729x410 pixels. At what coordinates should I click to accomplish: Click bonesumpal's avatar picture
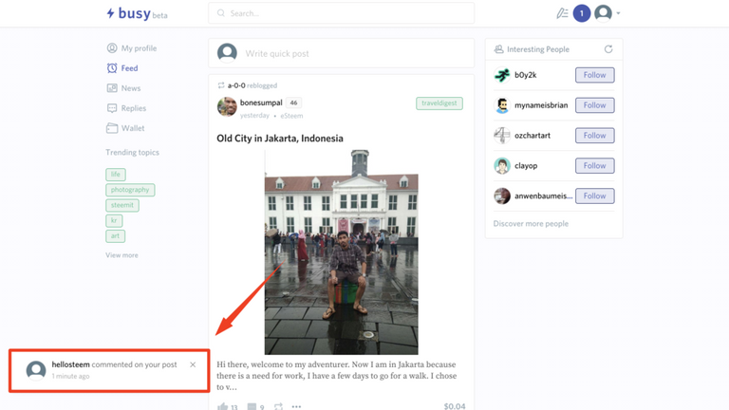click(227, 107)
